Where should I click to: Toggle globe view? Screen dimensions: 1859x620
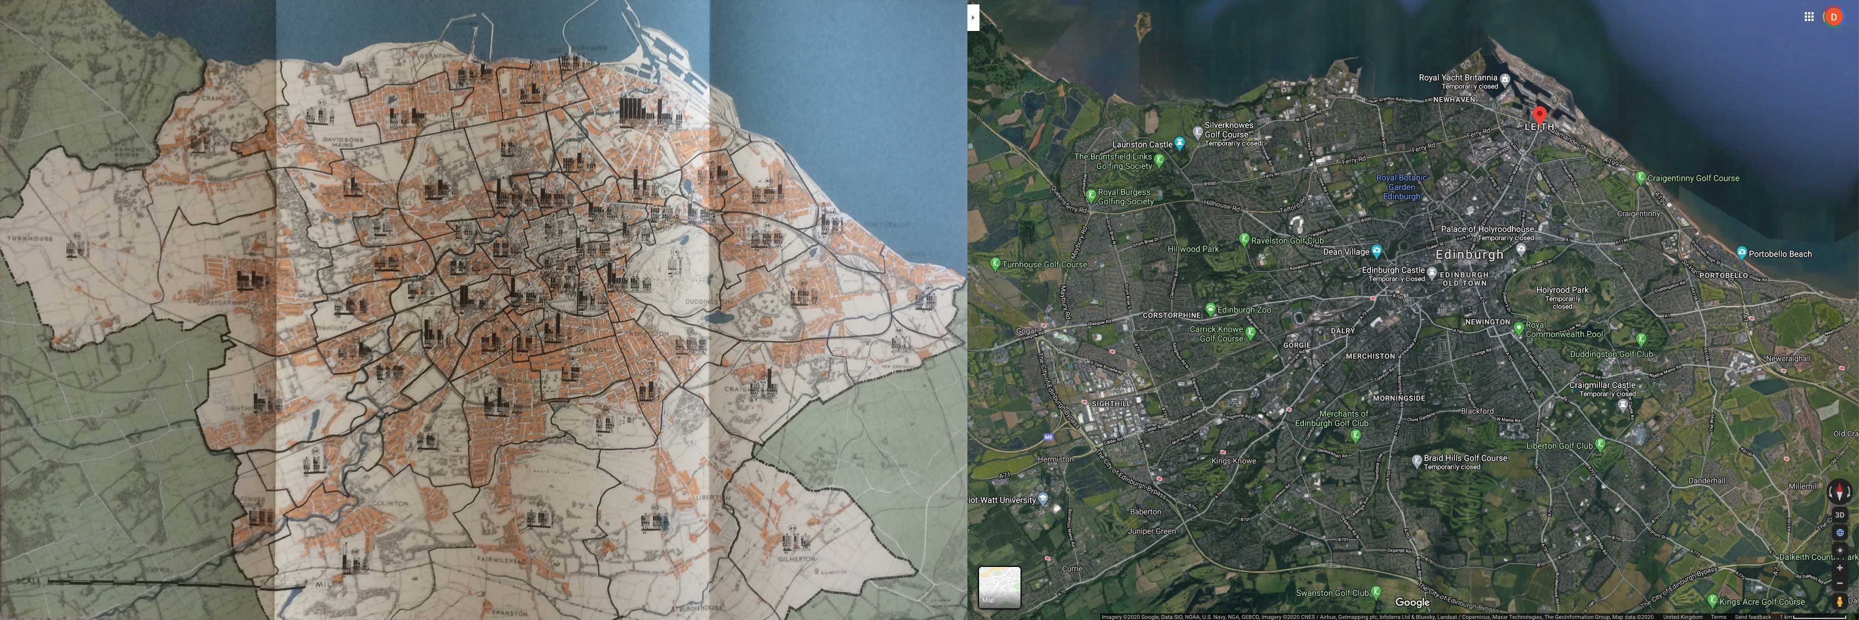click(x=1840, y=533)
